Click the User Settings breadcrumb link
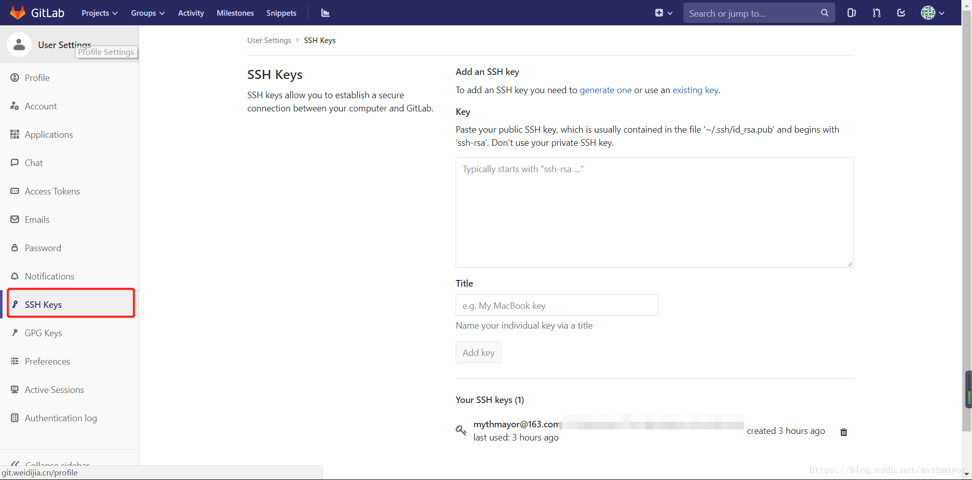 pos(269,40)
